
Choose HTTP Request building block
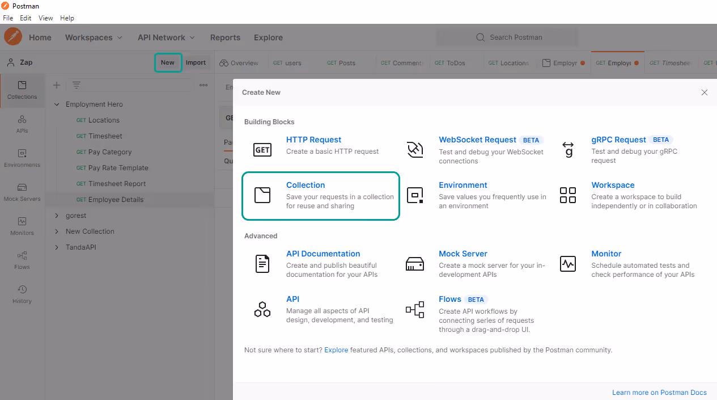click(x=313, y=140)
